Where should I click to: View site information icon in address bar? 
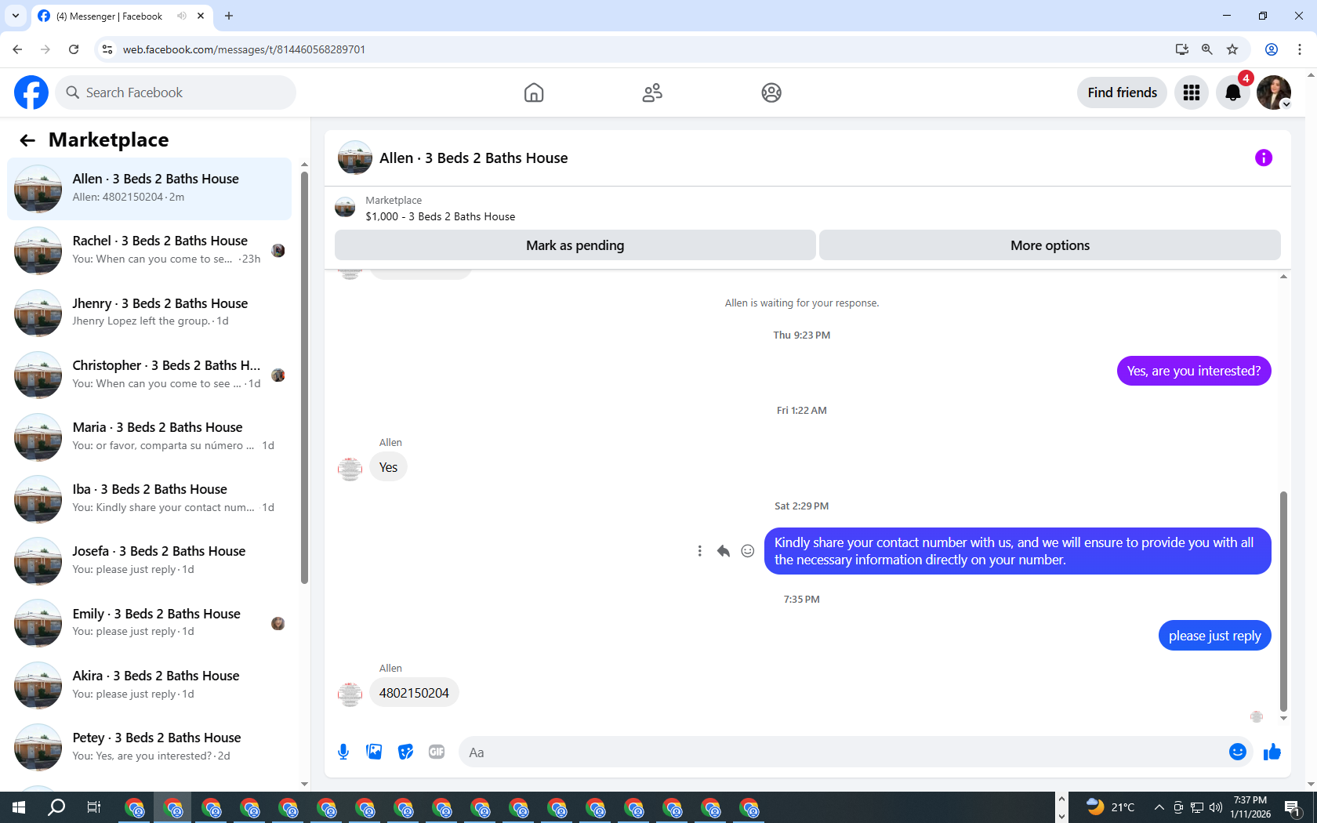pyautogui.click(x=107, y=49)
